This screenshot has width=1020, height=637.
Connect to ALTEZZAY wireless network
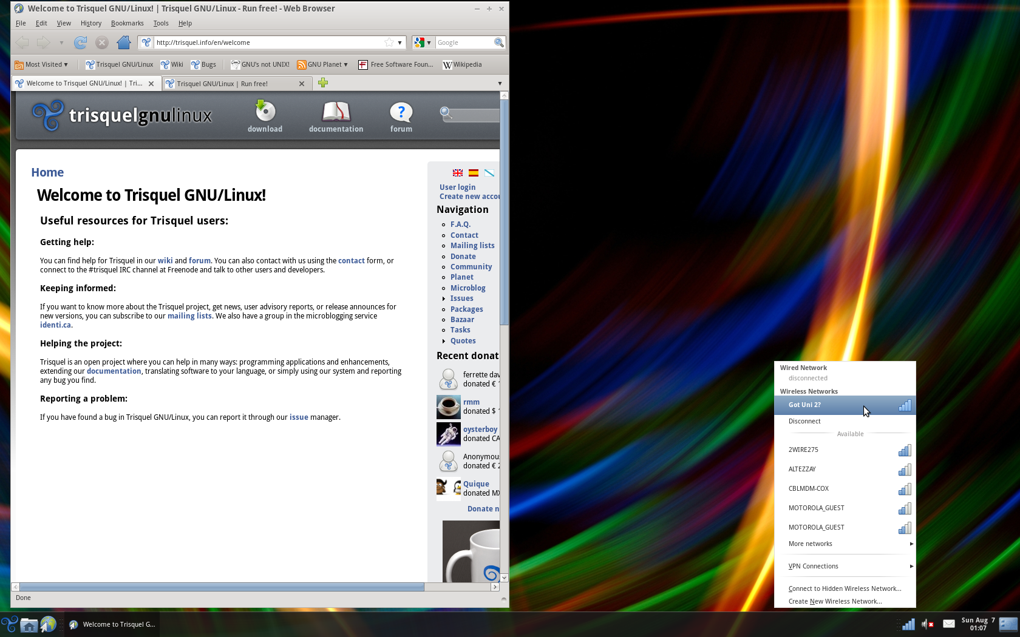[845, 469]
